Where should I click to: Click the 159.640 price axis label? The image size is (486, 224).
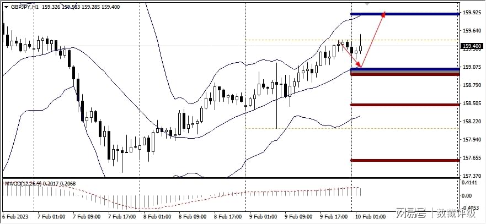pos(472,31)
